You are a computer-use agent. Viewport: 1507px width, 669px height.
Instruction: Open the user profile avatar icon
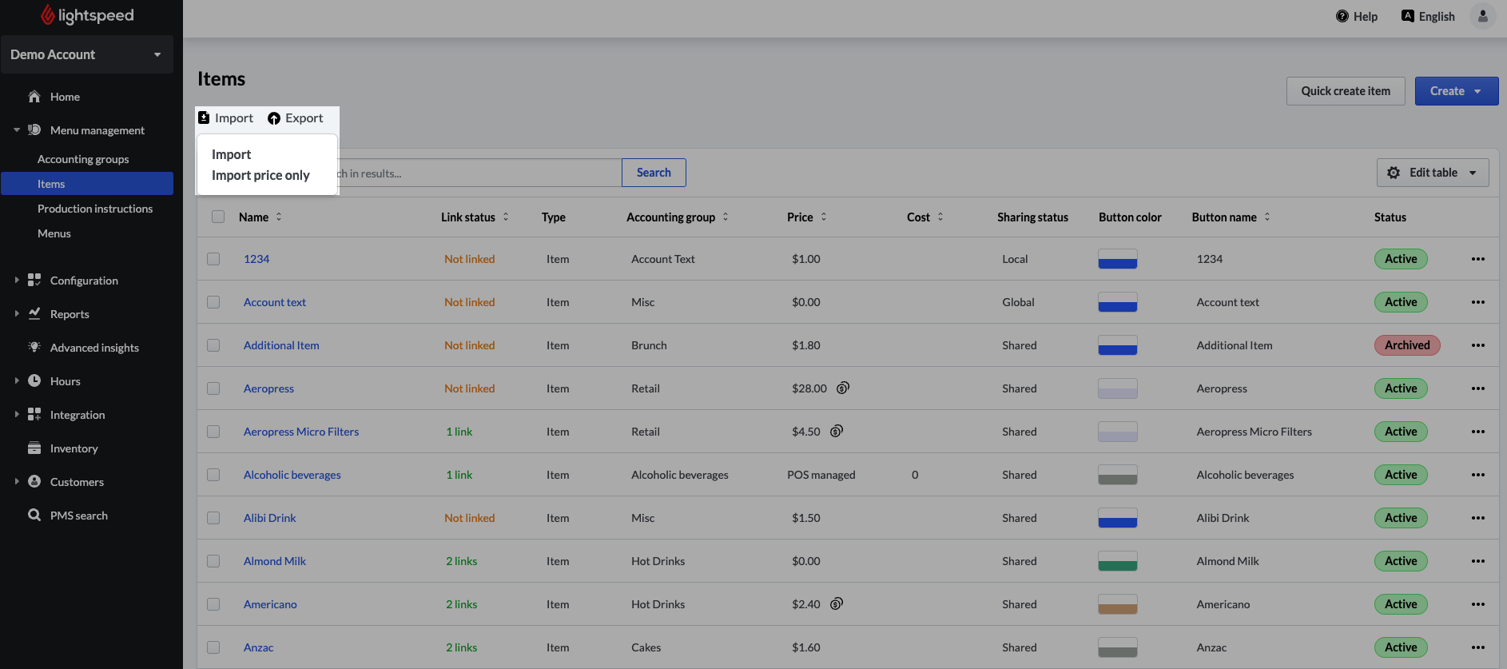[x=1482, y=16]
